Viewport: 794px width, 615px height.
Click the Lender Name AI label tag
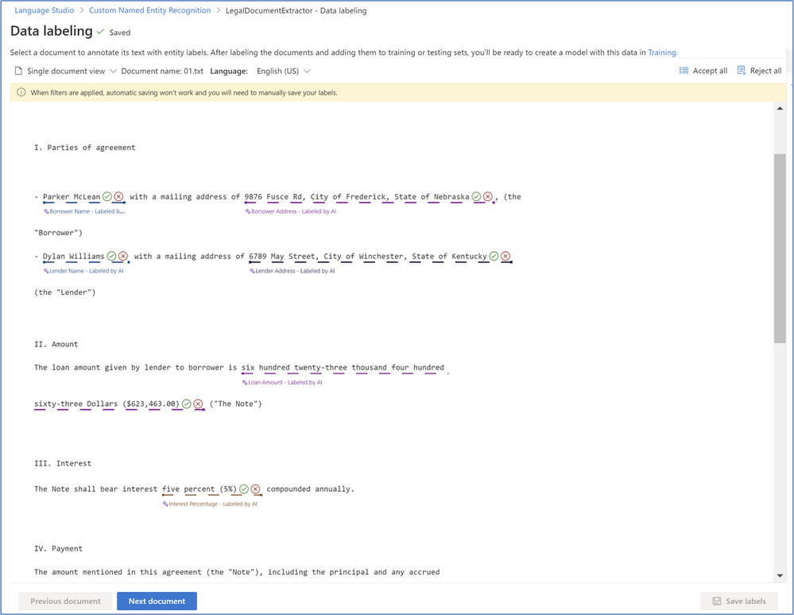[83, 271]
